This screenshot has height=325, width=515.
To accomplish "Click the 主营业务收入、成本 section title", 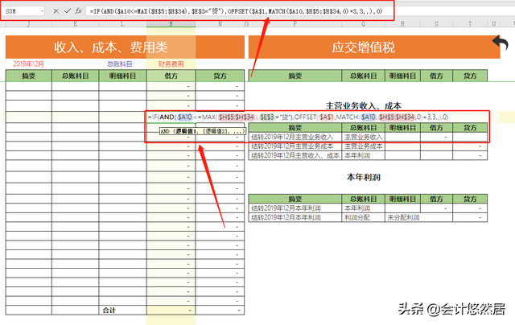I will pyautogui.click(x=363, y=105).
